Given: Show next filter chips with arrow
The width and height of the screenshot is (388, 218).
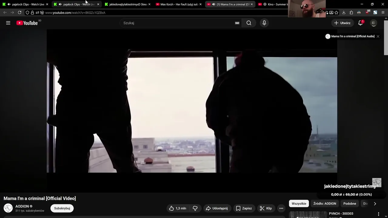Looking at the screenshot, I should coord(375,204).
